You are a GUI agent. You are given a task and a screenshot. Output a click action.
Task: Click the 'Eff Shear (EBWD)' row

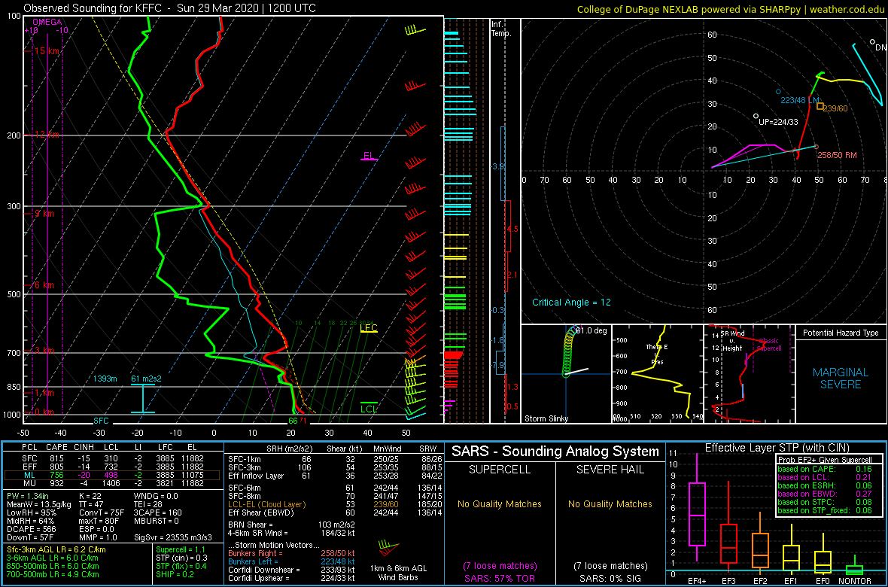pyautogui.click(x=333, y=512)
